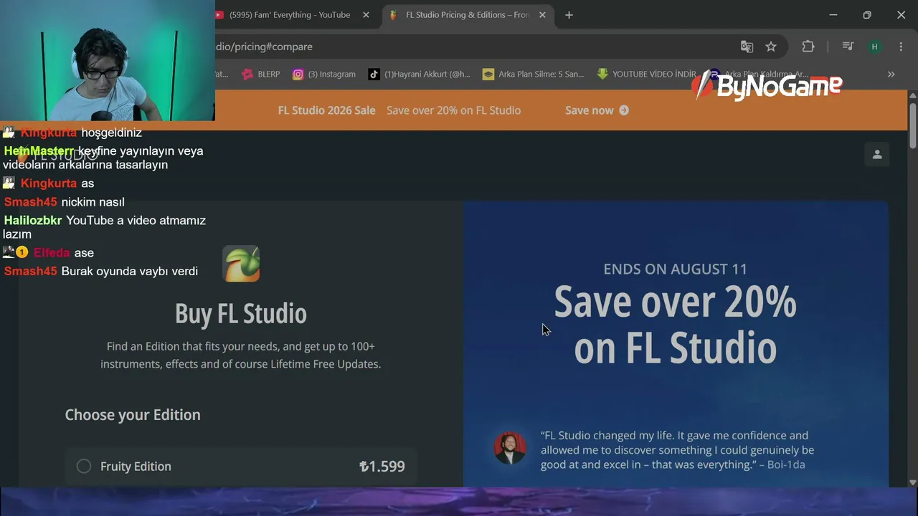Click the FL Studio fruit logo
Screen dimensions: 918x516
241,264
